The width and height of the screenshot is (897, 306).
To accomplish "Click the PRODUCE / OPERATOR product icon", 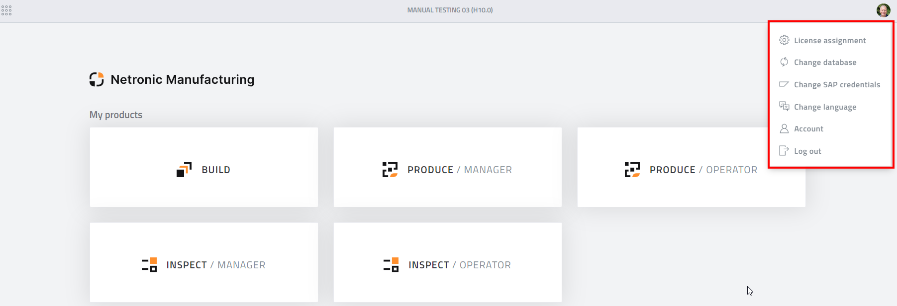I will [632, 170].
